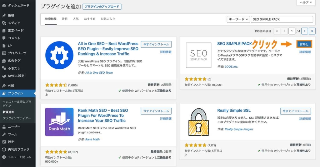320x167 pixels.
Task: Click the プラグイン plug icon
Action: click(x=4, y=93)
